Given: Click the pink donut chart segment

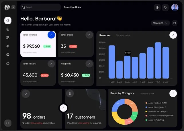Looking at the screenshot, I should pyautogui.click(x=128, y=122).
